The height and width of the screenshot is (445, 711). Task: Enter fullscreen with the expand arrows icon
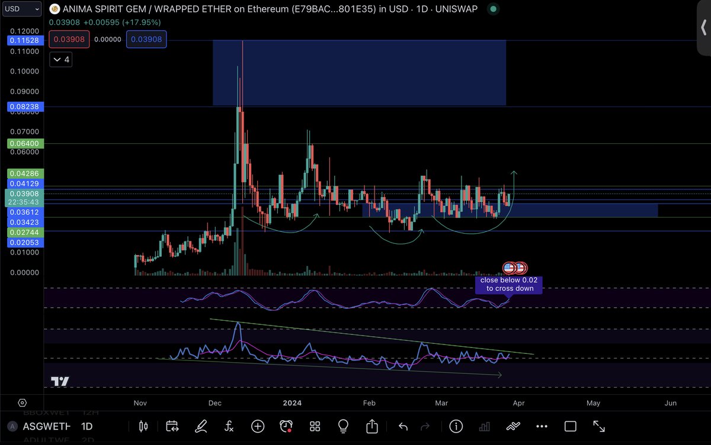599,426
